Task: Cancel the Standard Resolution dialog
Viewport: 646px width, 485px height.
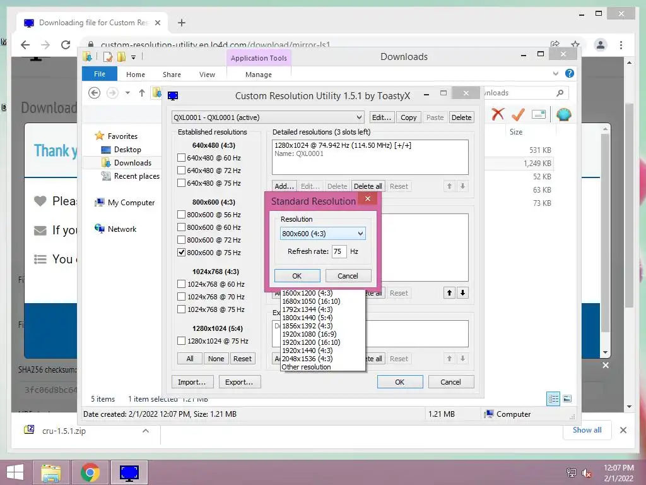Action: coord(348,276)
